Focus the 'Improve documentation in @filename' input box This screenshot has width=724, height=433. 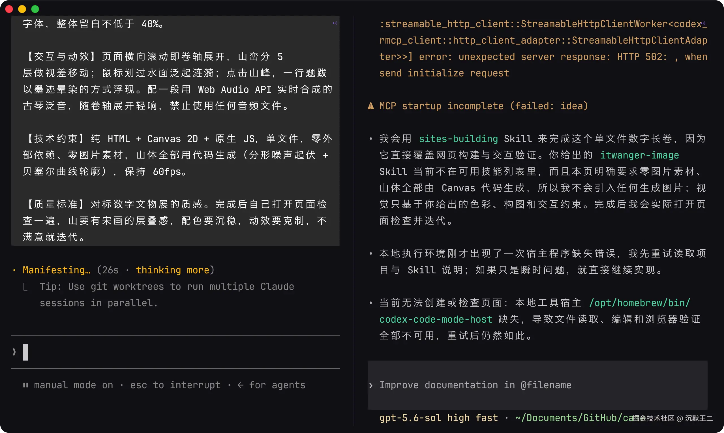(537, 385)
